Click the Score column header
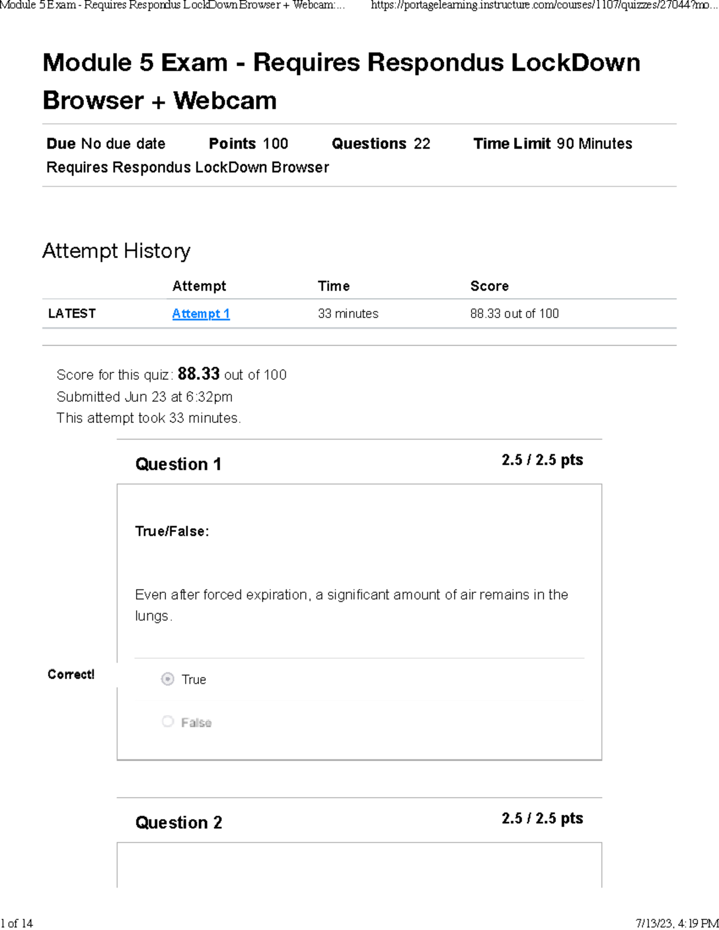 [x=490, y=286]
